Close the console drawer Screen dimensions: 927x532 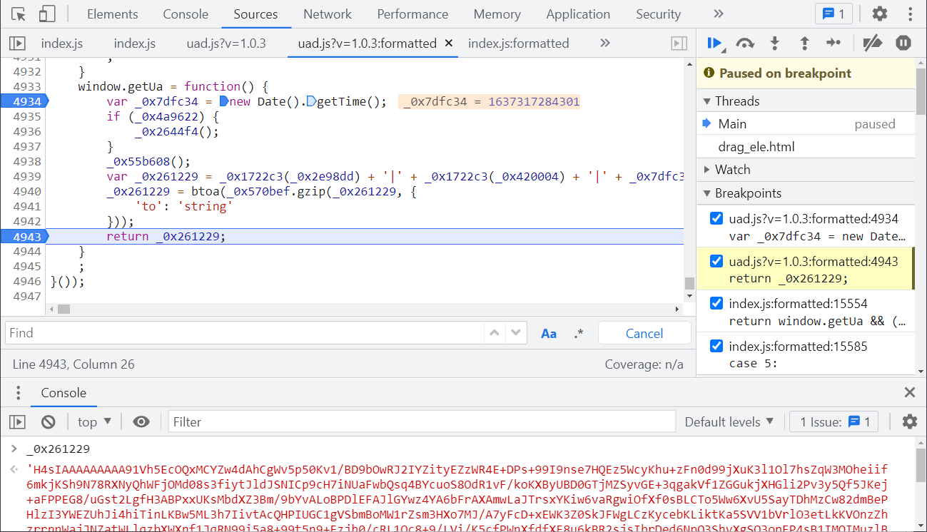click(910, 392)
